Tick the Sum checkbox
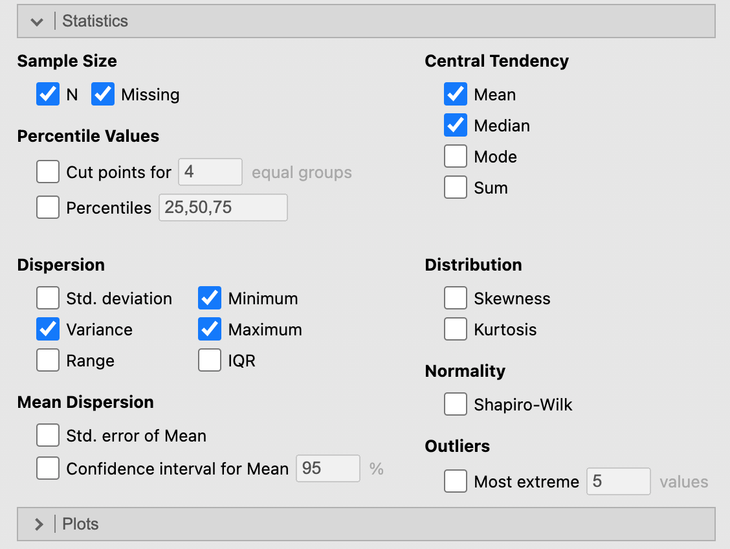The image size is (730, 549). (x=456, y=188)
